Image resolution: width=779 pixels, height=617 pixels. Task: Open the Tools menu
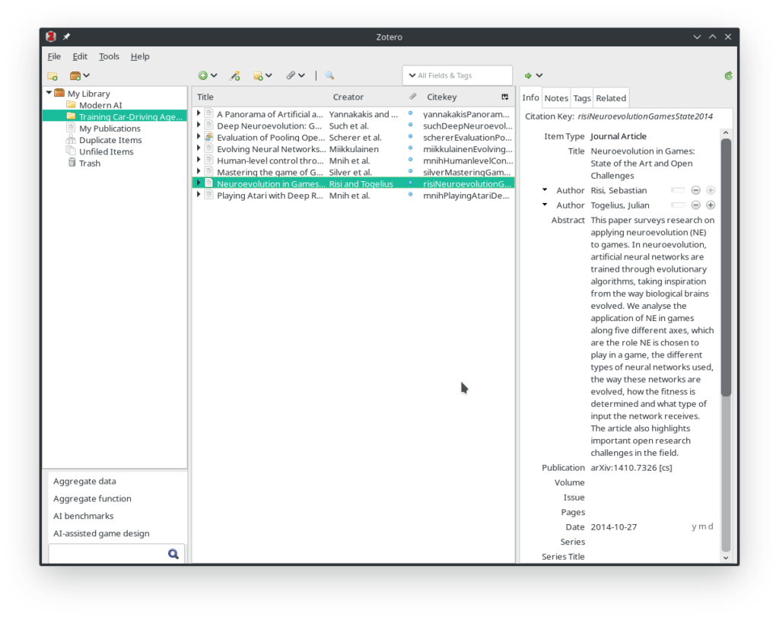tap(109, 56)
